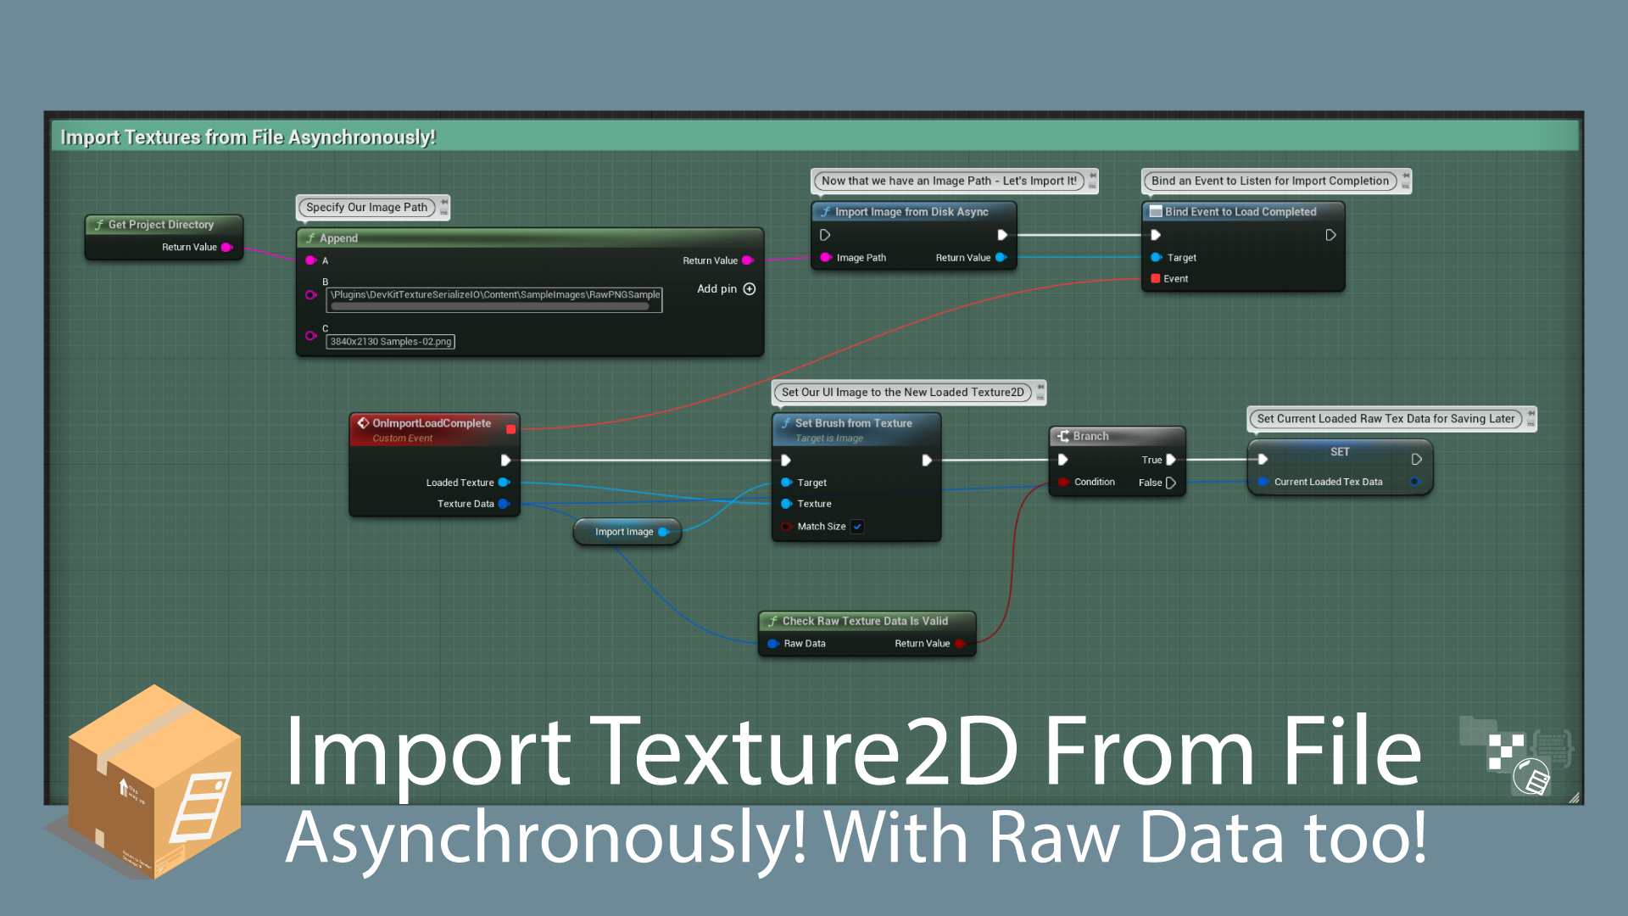Select the SET Current Loaded Tex Data node header
The width and height of the screenshot is (1628, 916).
click(1340, 452)
